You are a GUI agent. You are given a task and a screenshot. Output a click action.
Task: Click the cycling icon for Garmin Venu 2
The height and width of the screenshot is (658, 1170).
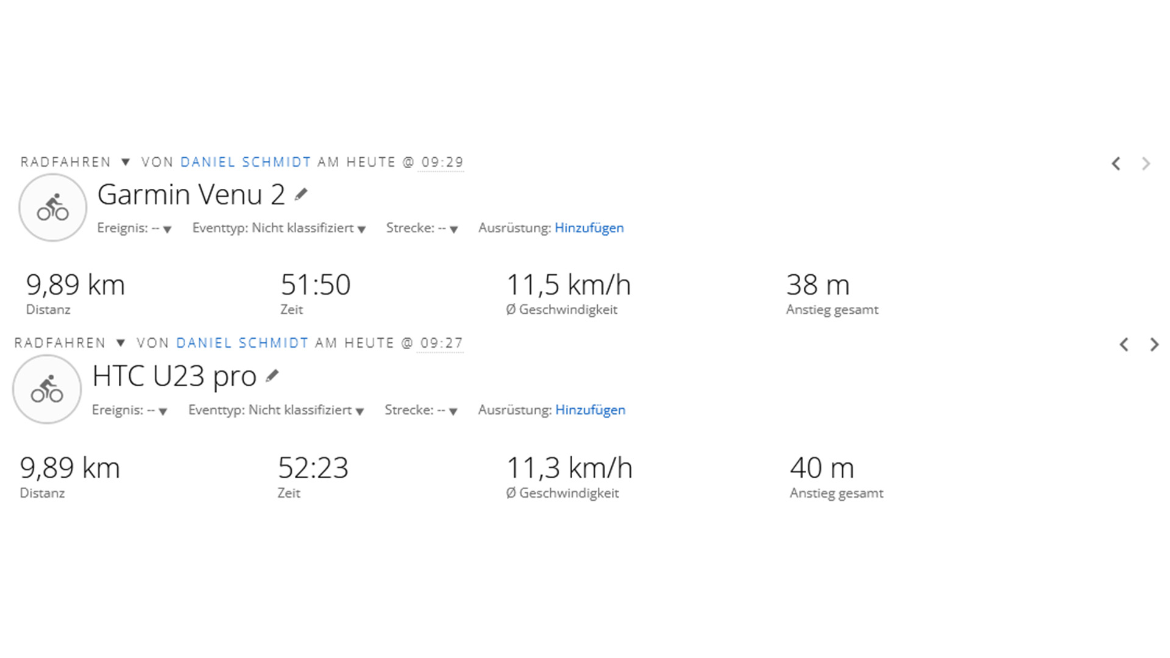point(53,208)
